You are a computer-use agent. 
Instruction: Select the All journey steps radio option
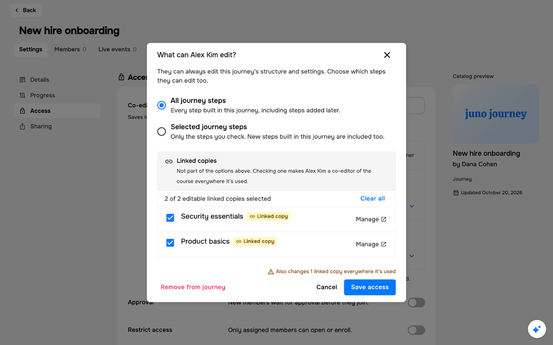click(x=162, y=105)
